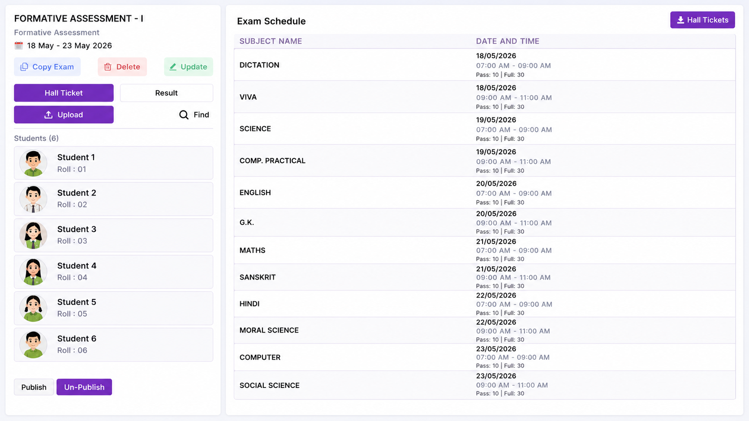Select the ENGLISH subject row
Image resolution: width=749 pixels, height=421 pixels.
coord(485,192)
